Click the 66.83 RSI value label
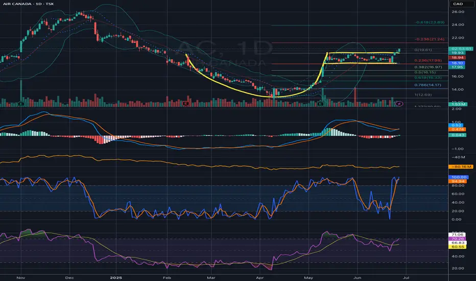476x281 pixels. (457, 243)
